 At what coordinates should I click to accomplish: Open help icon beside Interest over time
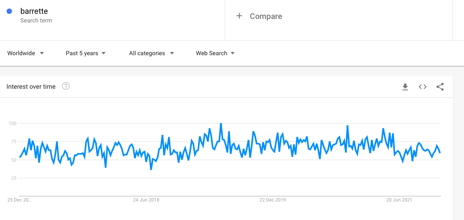tap(66, 86)
